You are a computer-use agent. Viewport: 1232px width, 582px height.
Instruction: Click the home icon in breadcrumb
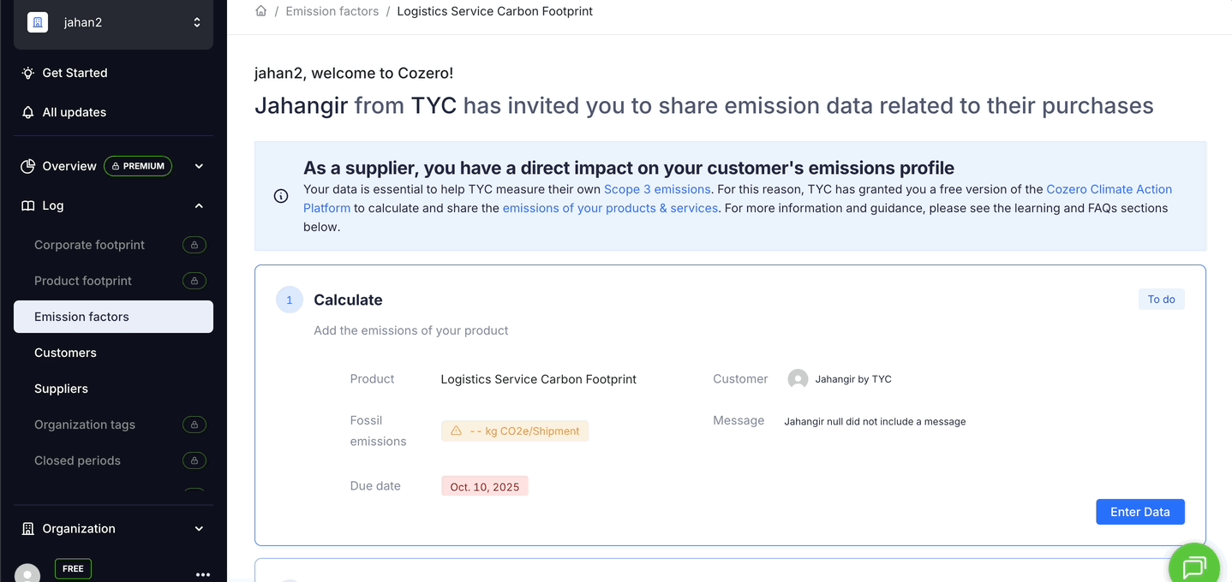click(261, 11)
